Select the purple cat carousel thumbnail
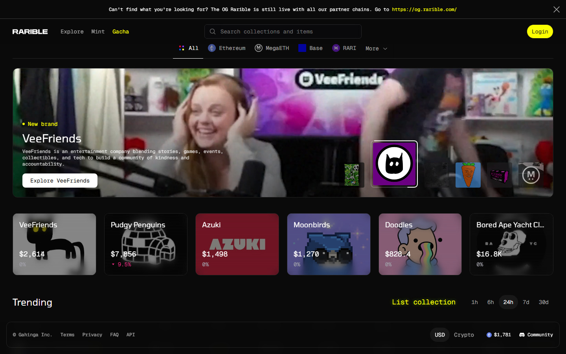Viewport: 566px width, 354px height. (394, 164)
